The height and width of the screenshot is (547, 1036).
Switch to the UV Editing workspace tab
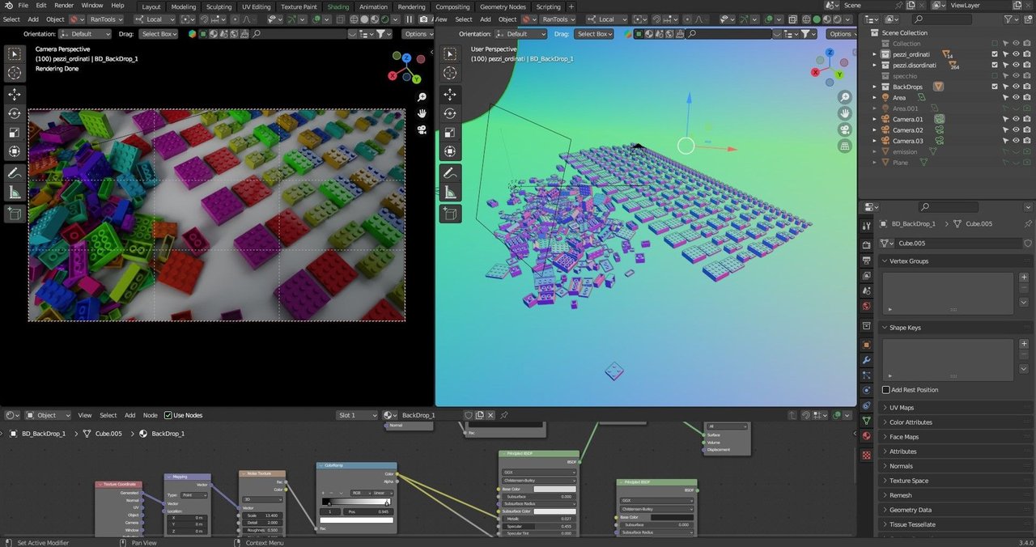(257, 6)
